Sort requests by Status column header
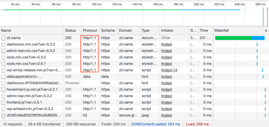The width and height of the screenshot is (269, 127). click(x=70, y=31)
